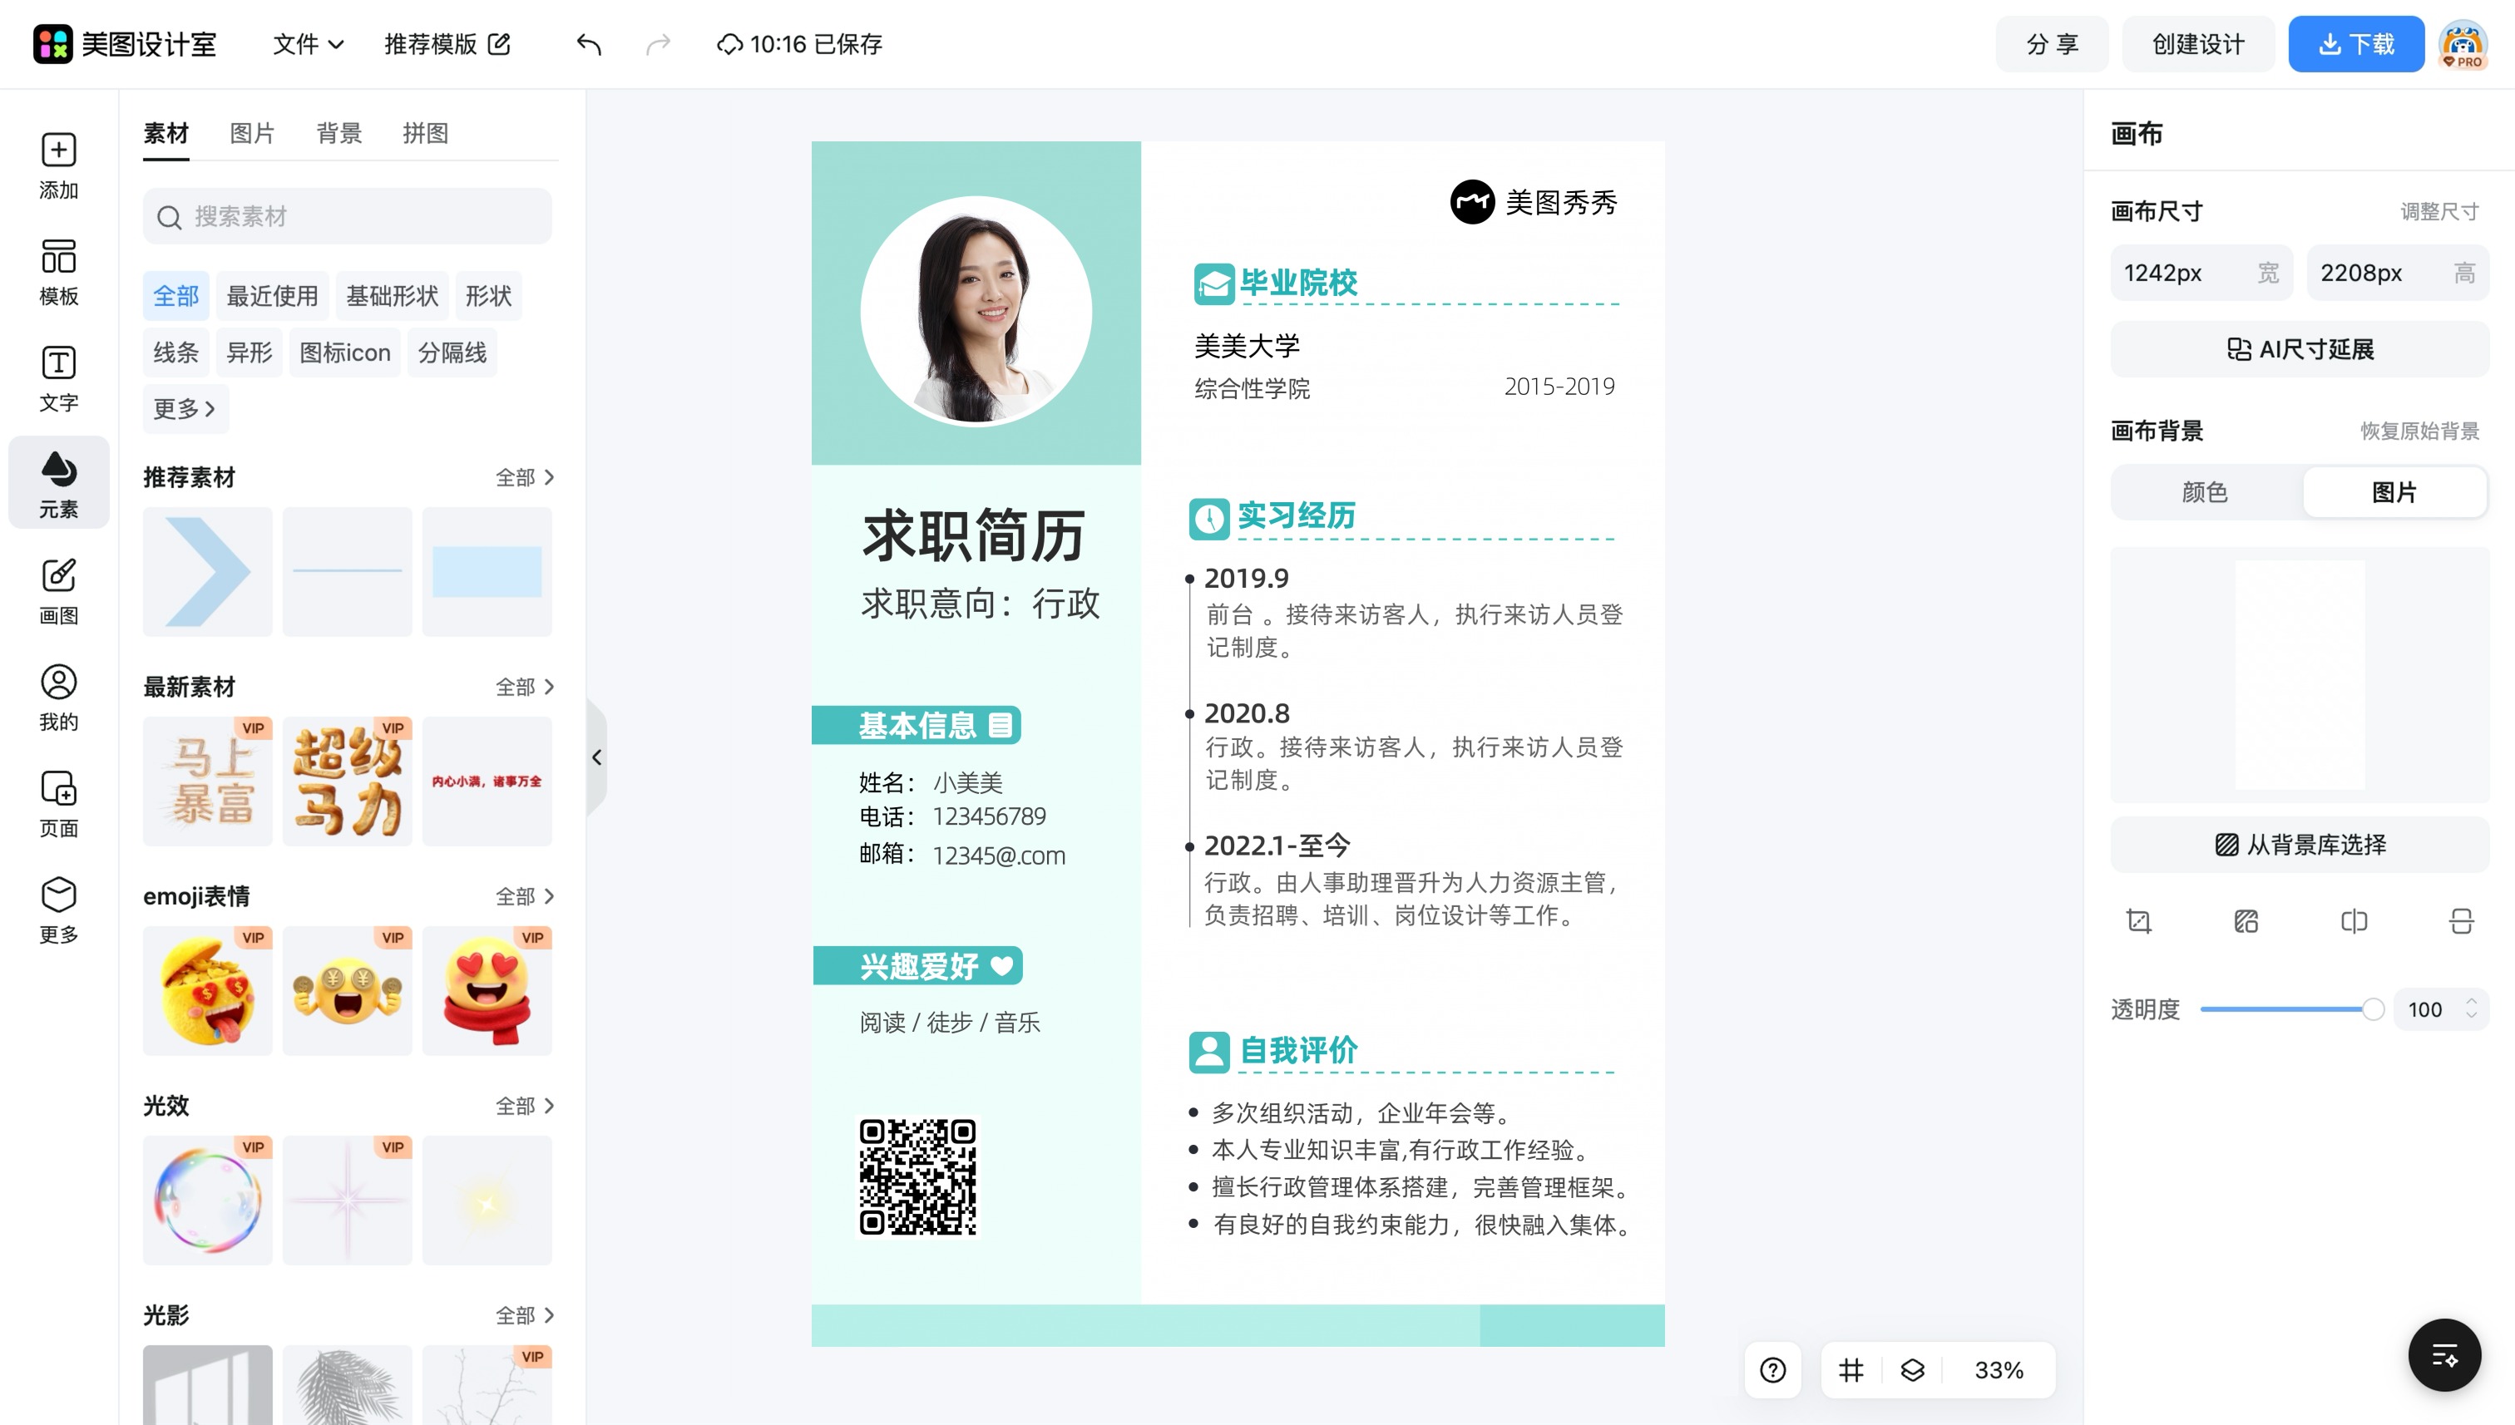Select the 元素 (Elements) sidebar tool

tap(59, 484)
